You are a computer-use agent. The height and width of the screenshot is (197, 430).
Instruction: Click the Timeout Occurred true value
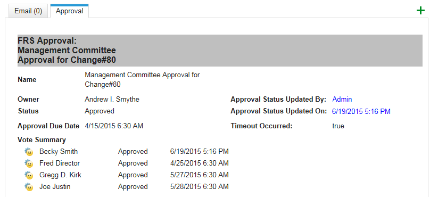(x=338, y=126)
